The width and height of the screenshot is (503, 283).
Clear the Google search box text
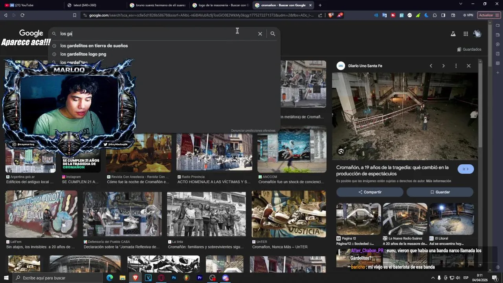point(260,34)
